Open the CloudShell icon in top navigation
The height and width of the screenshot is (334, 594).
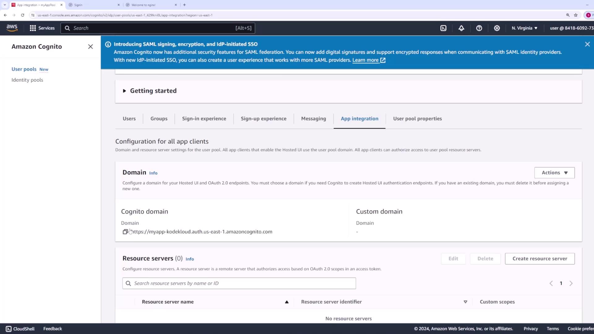(x=443, y=28)
